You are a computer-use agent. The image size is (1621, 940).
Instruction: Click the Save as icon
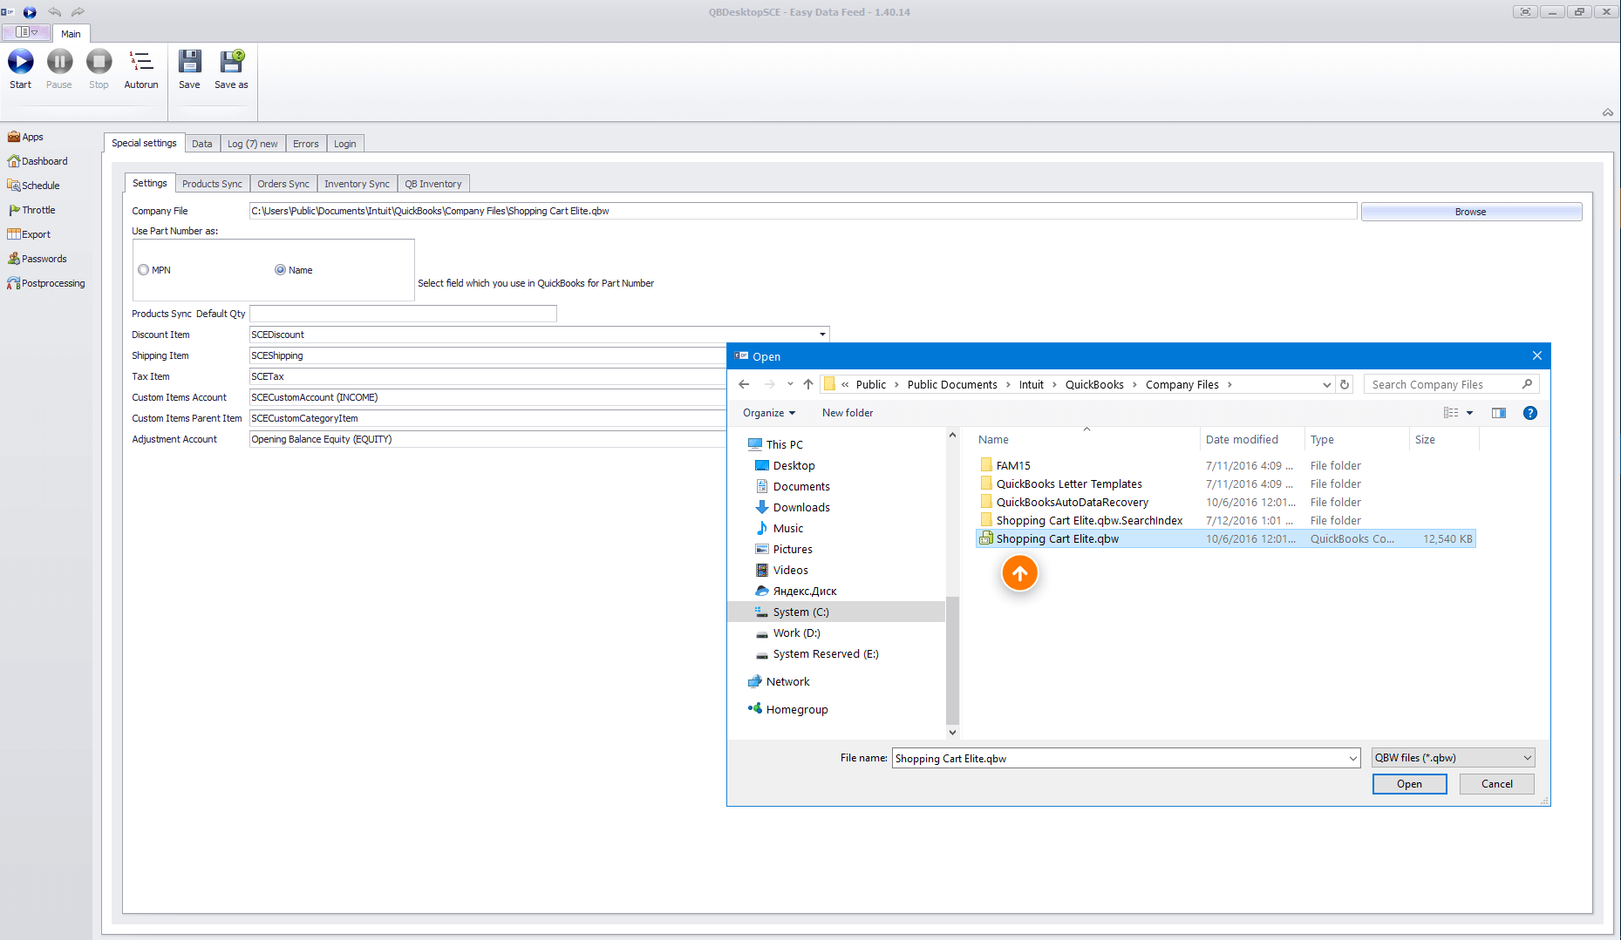231,62
